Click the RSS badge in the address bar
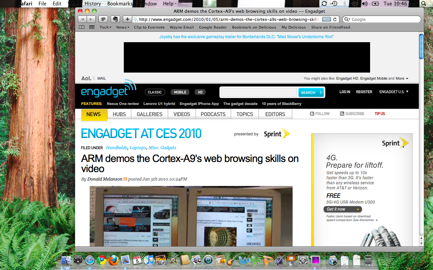The height and width of the screenshot is (270, 433). coord(326,20)
